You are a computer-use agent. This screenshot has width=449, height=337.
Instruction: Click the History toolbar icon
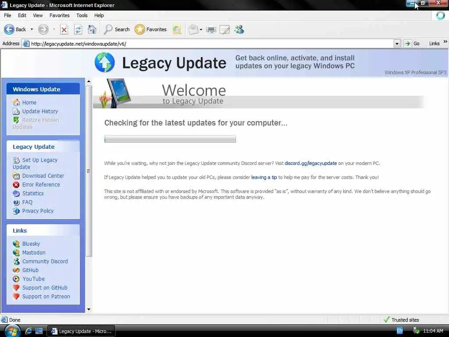177,29
